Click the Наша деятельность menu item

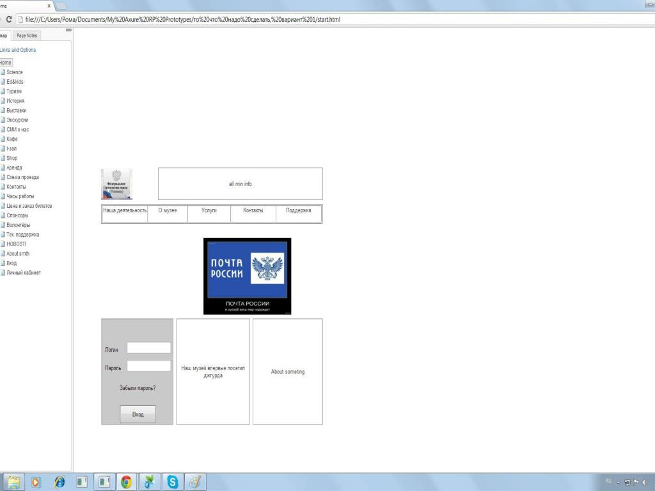pos(125,214)
